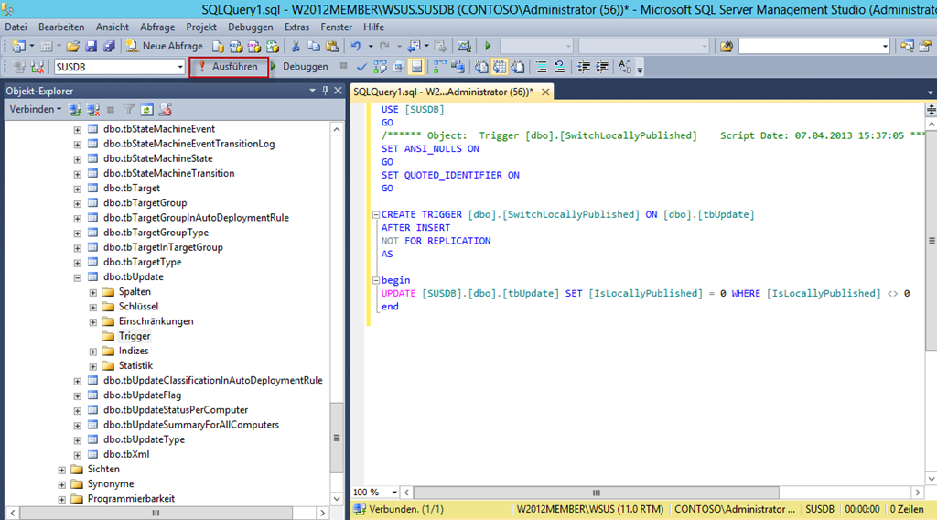The image size is (937, 520).
Task: Comment out the selected lines
Action: pyautogui.click(x=541, y=67)
